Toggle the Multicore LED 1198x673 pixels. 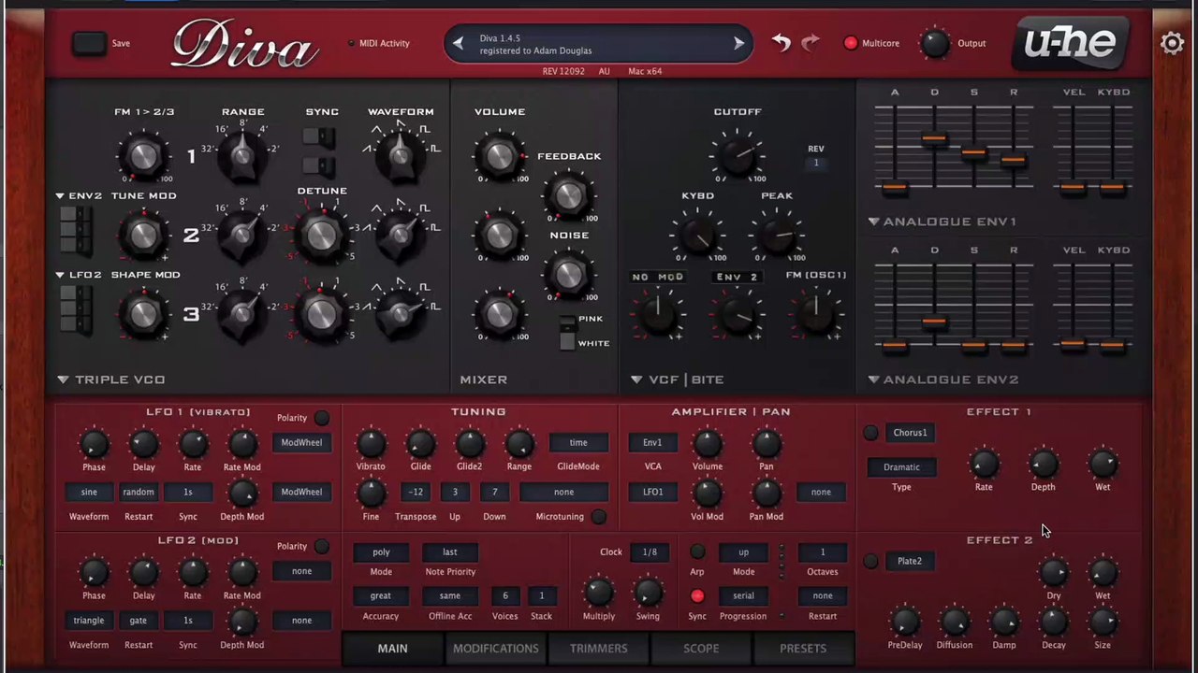(x=850, y=43)
